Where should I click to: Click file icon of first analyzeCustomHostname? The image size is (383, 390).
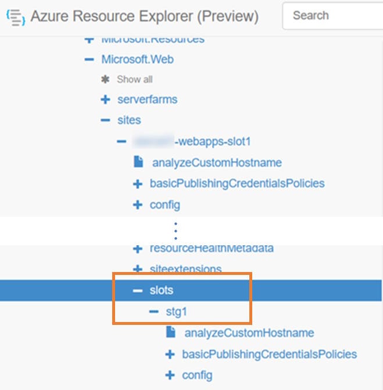(138, 162)
